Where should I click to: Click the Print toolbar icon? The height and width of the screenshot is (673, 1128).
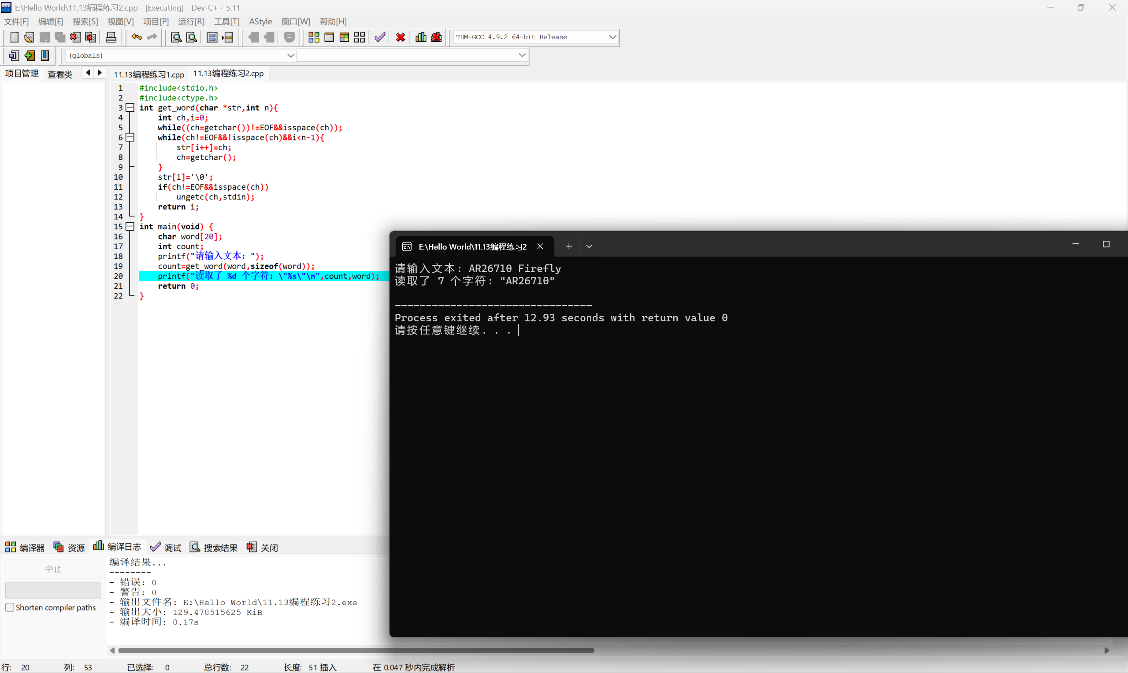point(111,37)
